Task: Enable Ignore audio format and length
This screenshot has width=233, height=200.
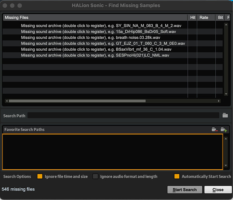Action: pos(95,176)
